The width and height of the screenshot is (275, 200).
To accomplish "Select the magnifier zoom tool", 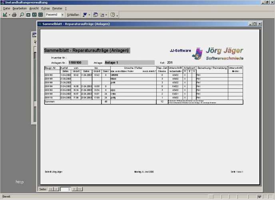I will [x=22, y=15].
